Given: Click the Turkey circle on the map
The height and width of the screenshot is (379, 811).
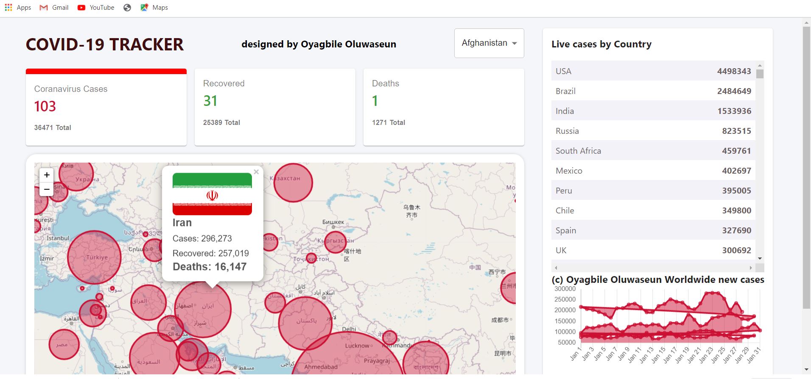Looking at the screenshot, I should pos(94,257).
